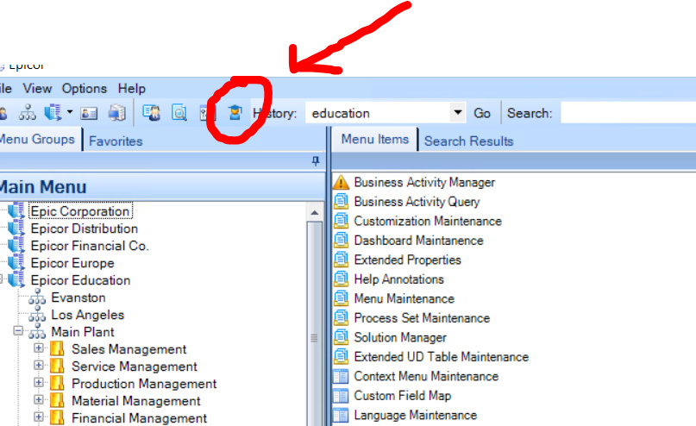This screenshot has width=696, height=426.
Task: Open the company selector dropdown arrow
Action: click(x=70, y=112)
